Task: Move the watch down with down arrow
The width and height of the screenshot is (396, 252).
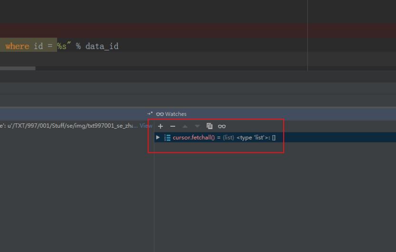Action: [197, 126]
